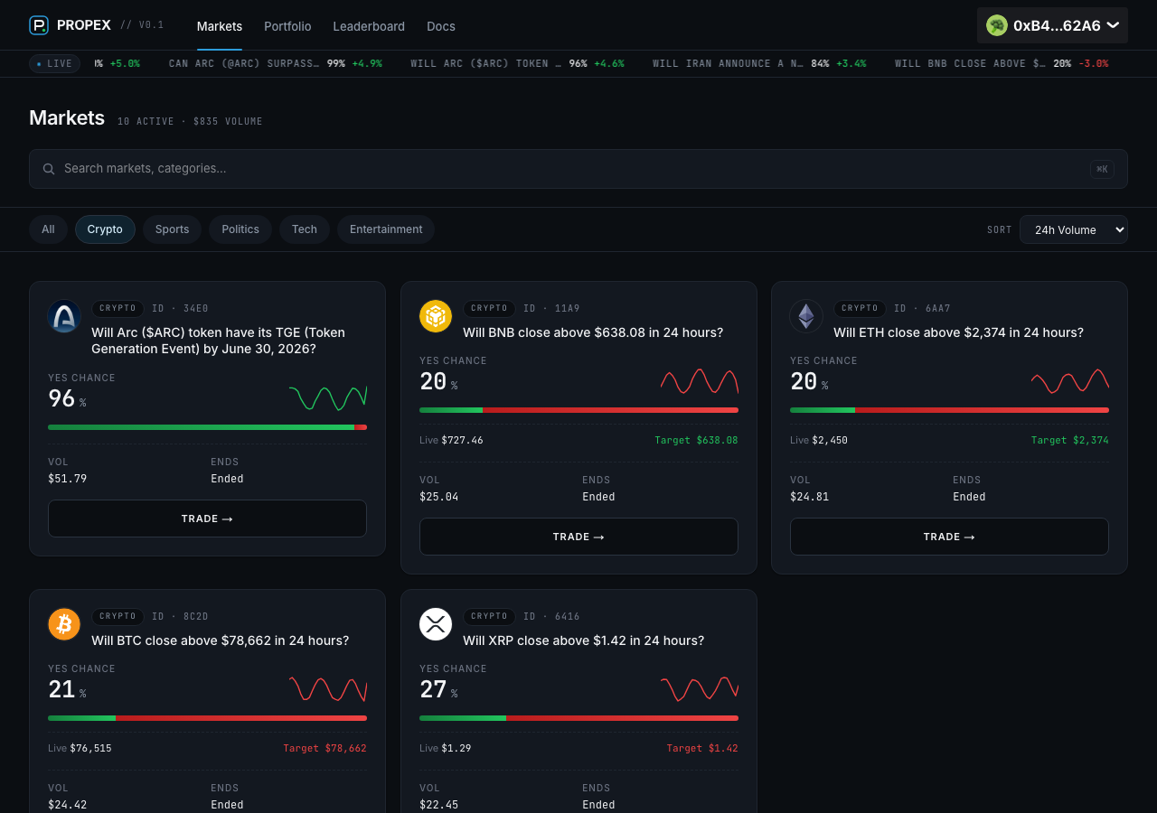Open the Will XRP close above $1.42 title
Viewport: 1157px width, 813px height.
583,640
